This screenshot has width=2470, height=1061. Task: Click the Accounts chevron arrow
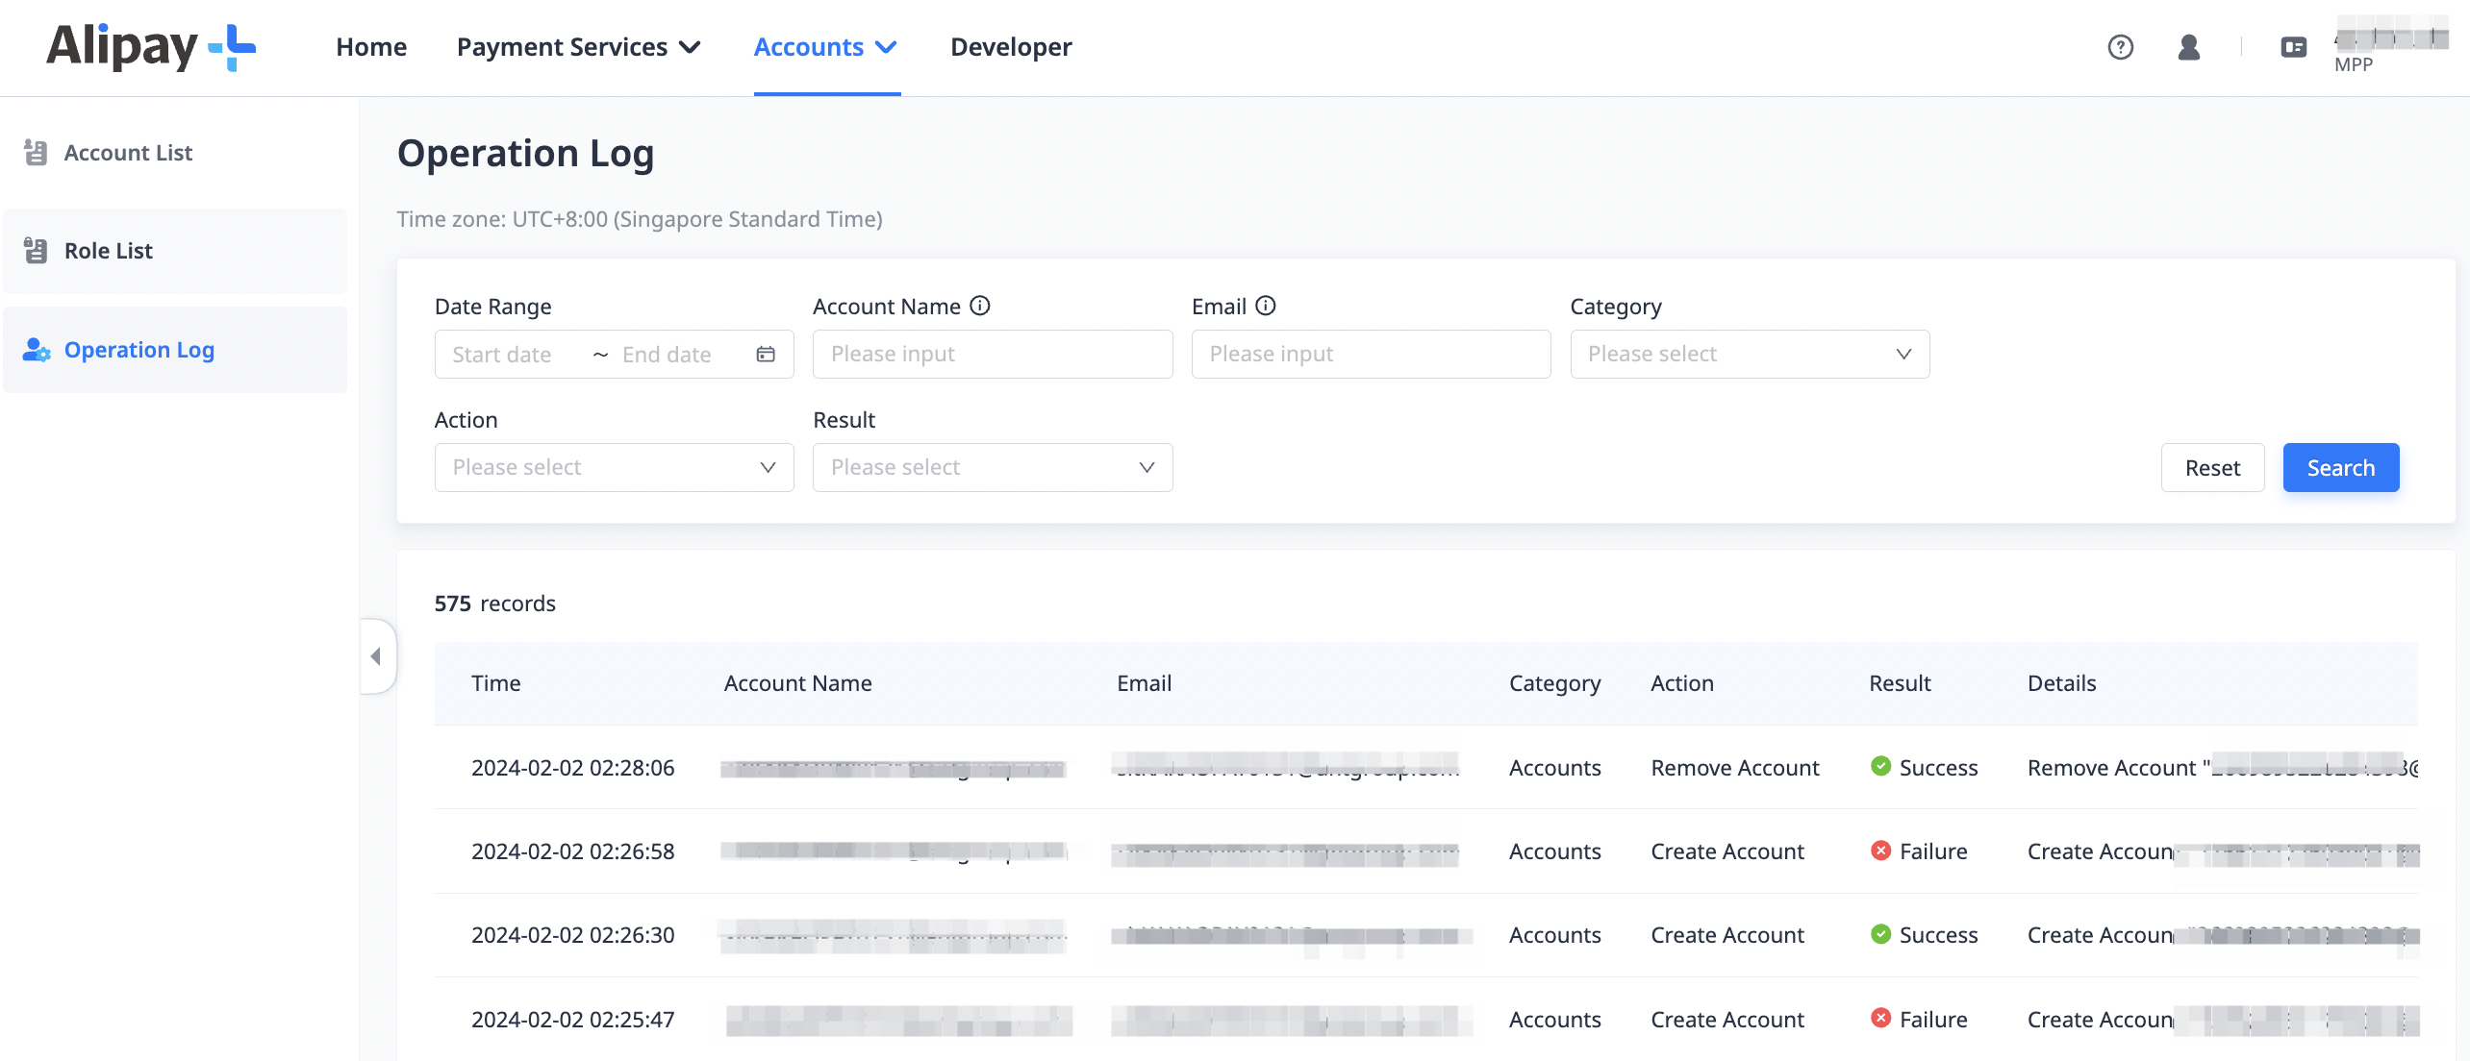886,48
